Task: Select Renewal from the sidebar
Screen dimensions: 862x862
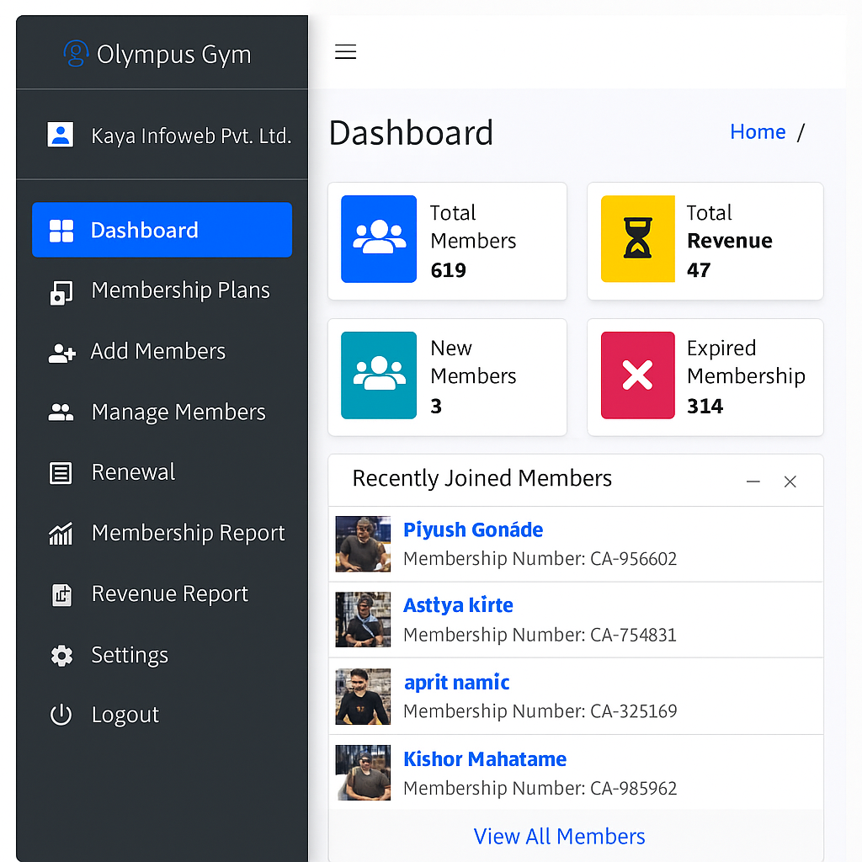Action: (x=133, y=472)
